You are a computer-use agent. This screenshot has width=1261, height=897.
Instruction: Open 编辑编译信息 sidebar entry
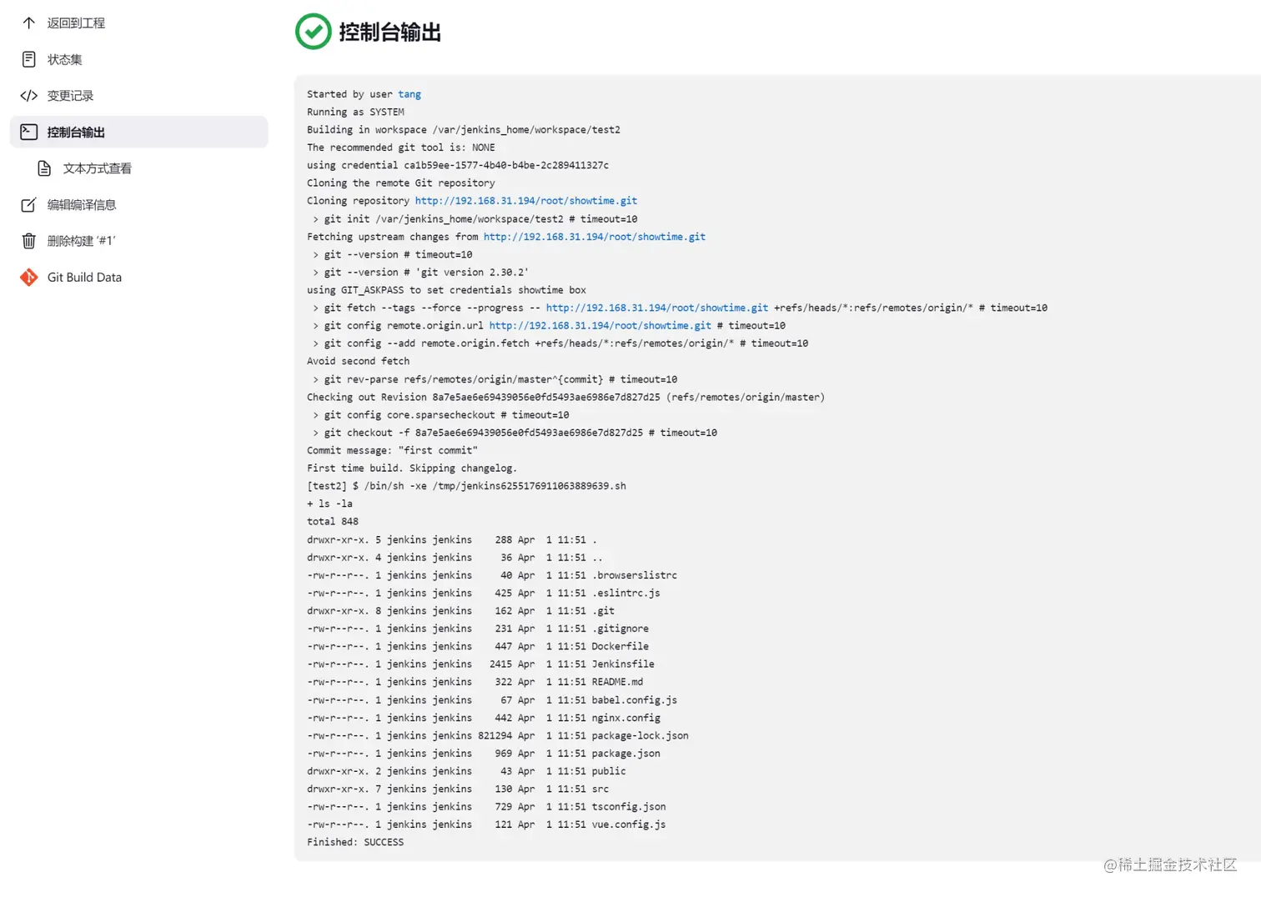(x=138, y=204)
